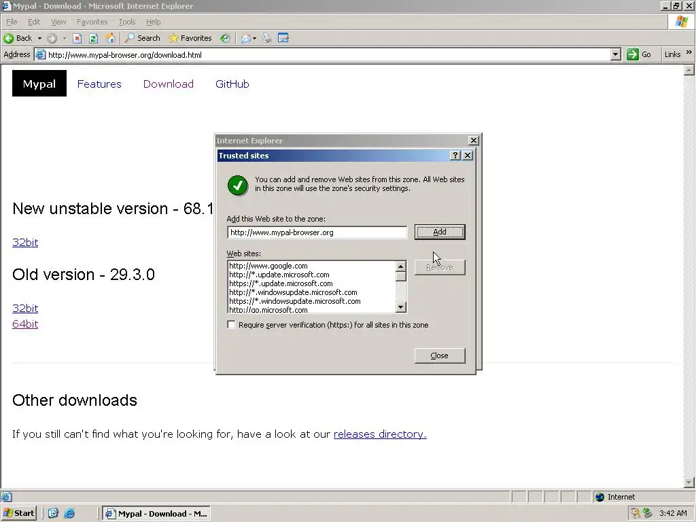Open the Favorites star toolbar button
The height and width of the screenshot is (522, 696).
[190, 38]
